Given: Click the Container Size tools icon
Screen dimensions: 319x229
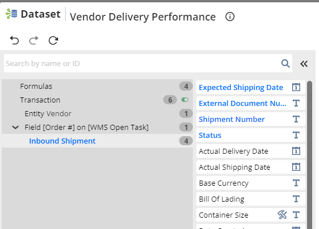Looking at the screenshot, I should (282, 215).
